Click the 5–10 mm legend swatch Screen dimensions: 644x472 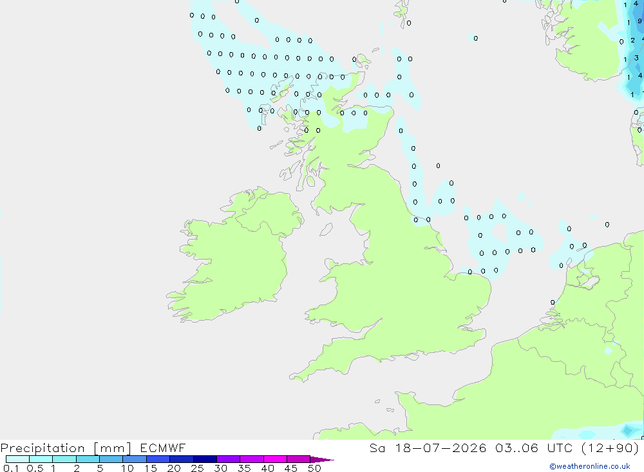tap(111, 459)
